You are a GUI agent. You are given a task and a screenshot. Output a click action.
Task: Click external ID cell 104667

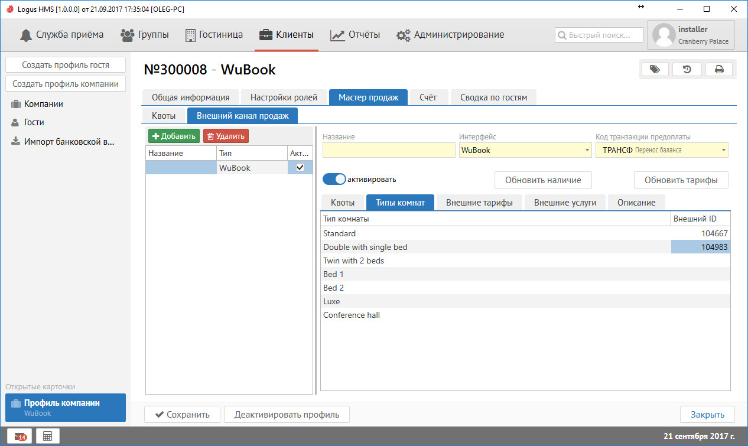click(x=701, y=233)
